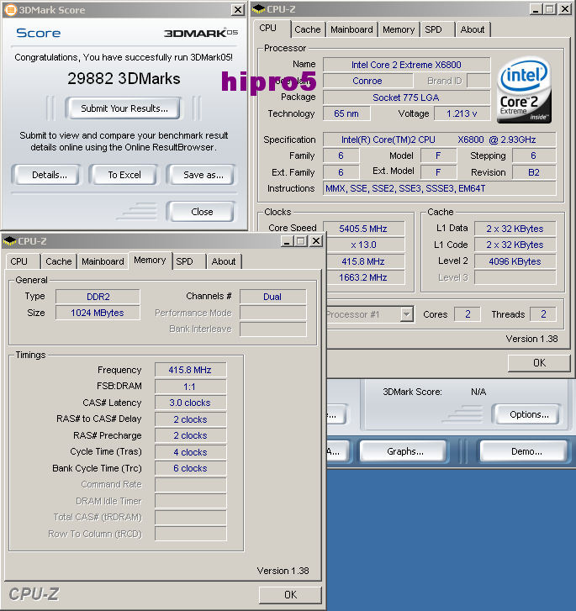This screenshot has height=611, width=576.
Task: Click the CPU-Z chip icon in Memory window title
Action: click(x=10, y=241)
